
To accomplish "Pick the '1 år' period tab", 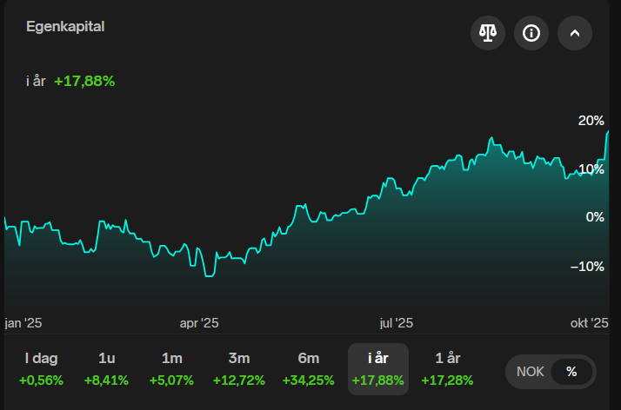I will pyautogui.click(x=447, y=369).
